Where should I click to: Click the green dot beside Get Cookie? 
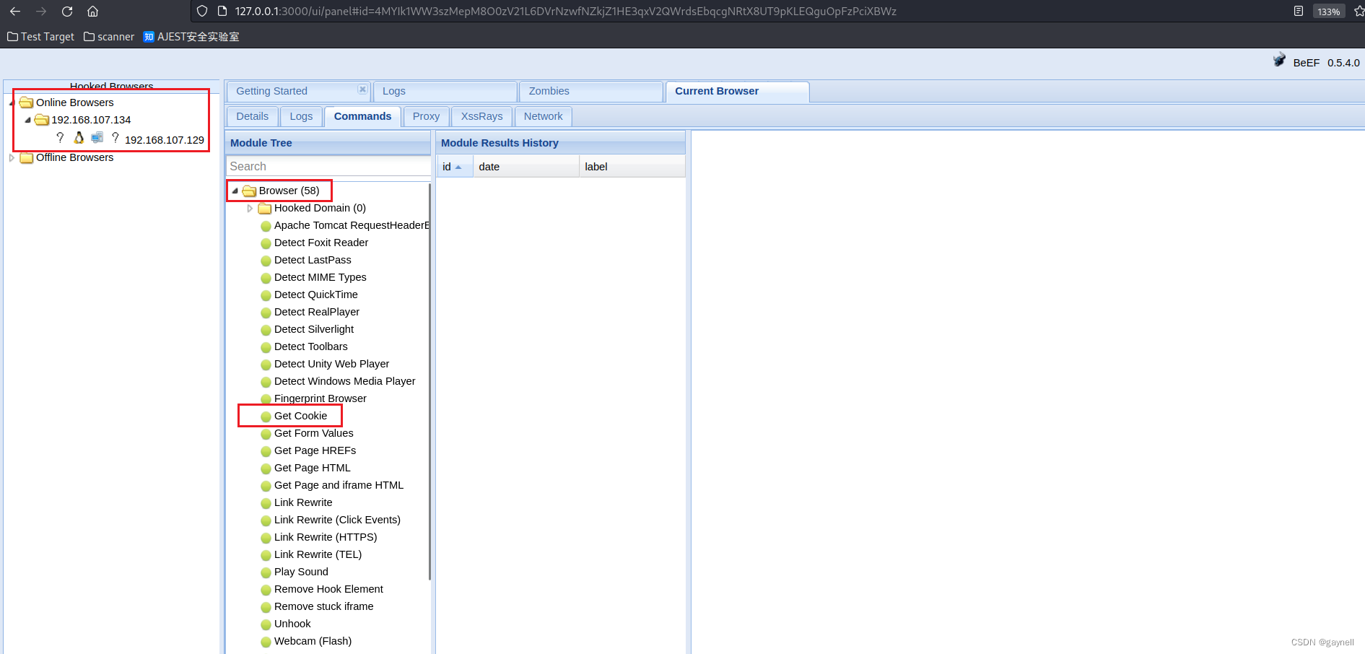[x=266, y=417]
